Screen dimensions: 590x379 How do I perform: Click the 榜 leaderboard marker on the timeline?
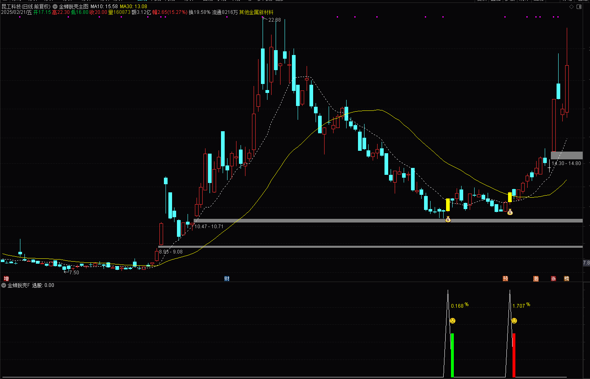[566, 279]
